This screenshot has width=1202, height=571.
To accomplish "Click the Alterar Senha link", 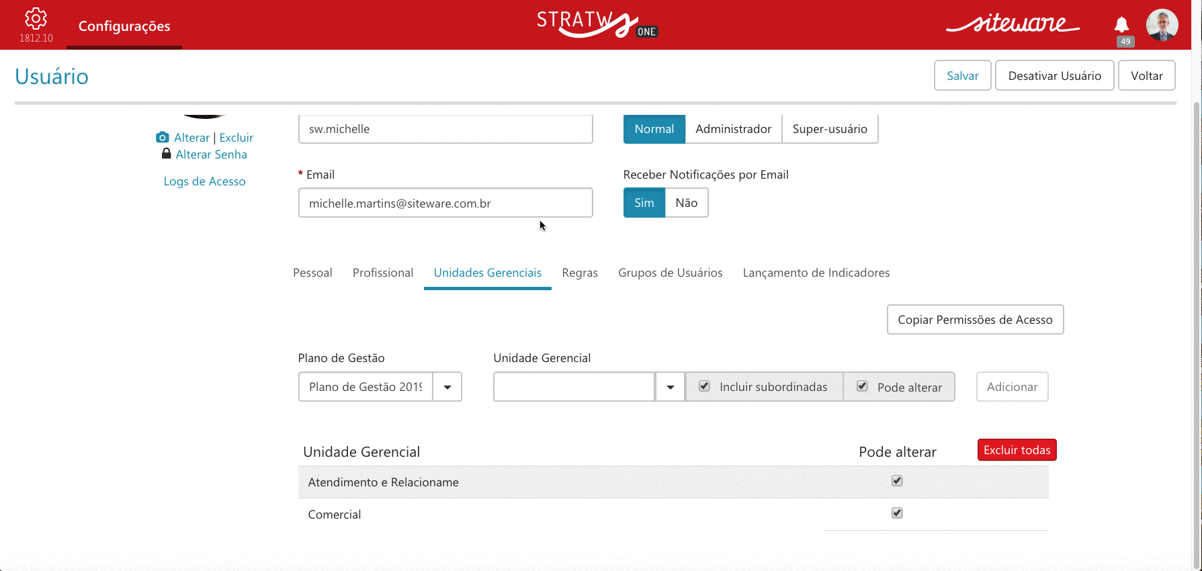I will (212, 155).
